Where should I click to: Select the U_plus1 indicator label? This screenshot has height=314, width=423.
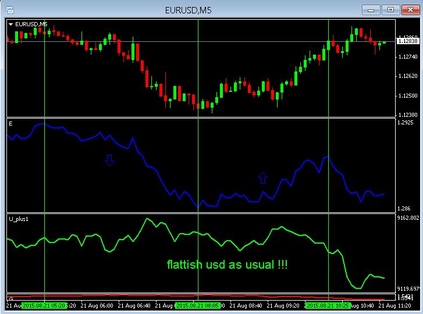pyautogui.click(x=19, y=219)
